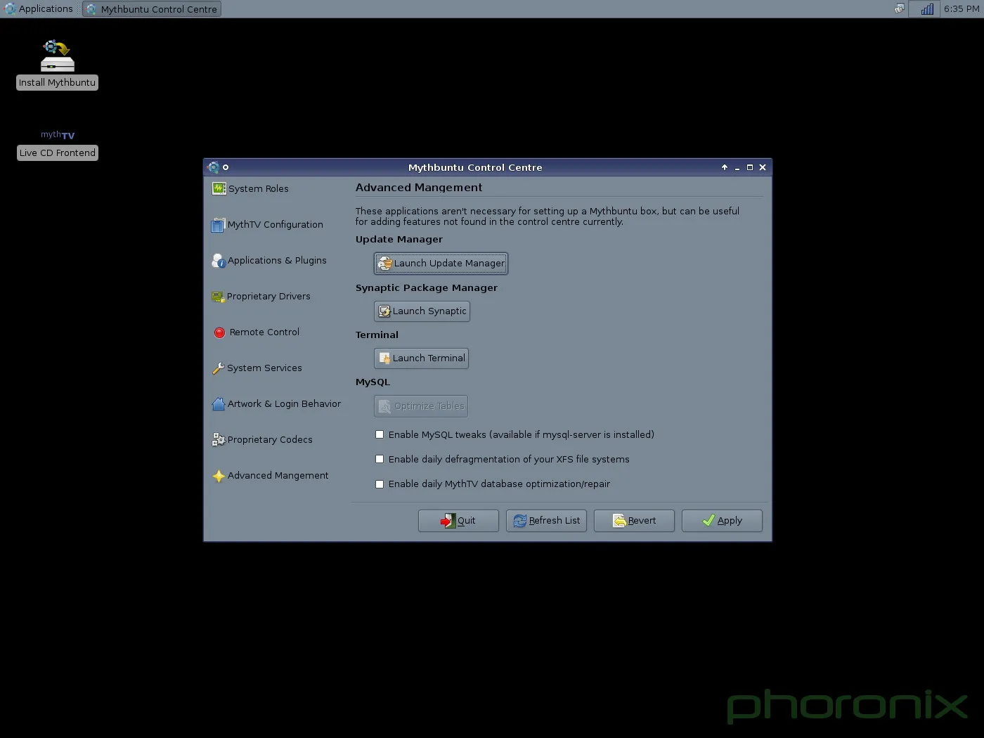Click the MythTV Configuration sidebar icon
The image size is (984, 738).
tap(219, 225)
